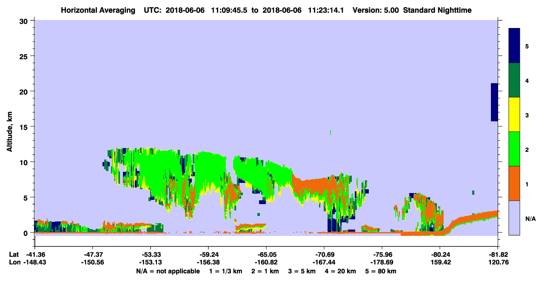The width and height of the screenshot is (553, 283).
Task: Click the y-axis tick label '5'
Action: coord(26,197)
